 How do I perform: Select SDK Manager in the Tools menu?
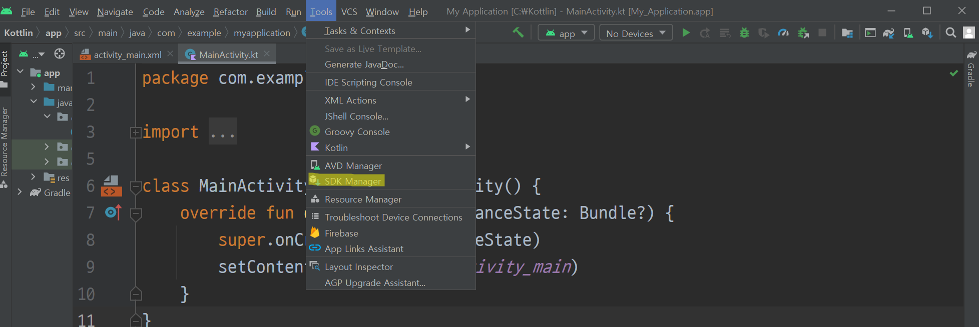pyautogui.click(x=352, y=181)
